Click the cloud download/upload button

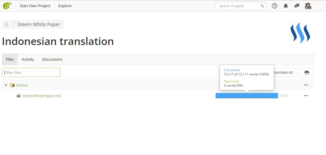click(x=307, y=72)
